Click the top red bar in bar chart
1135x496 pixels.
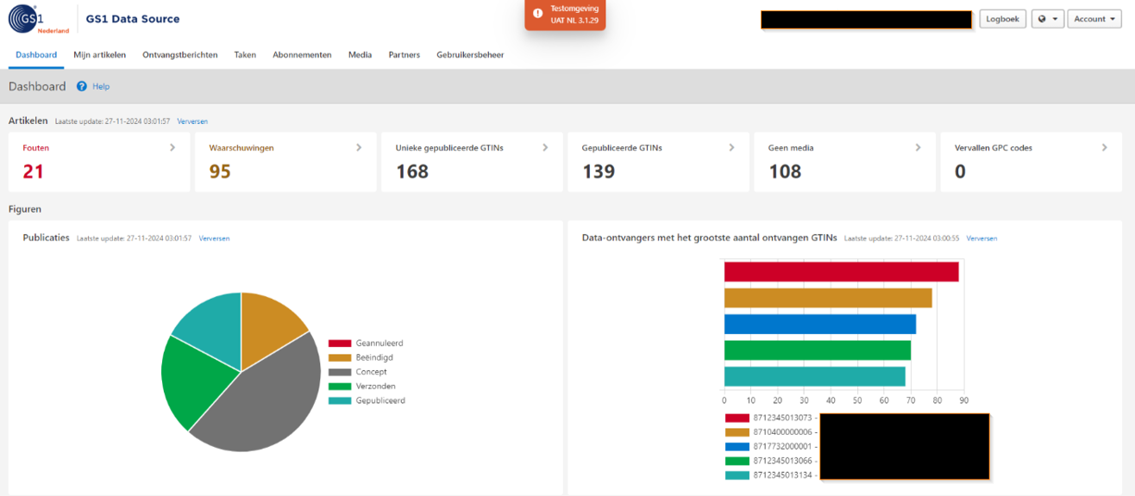[841, 272]
